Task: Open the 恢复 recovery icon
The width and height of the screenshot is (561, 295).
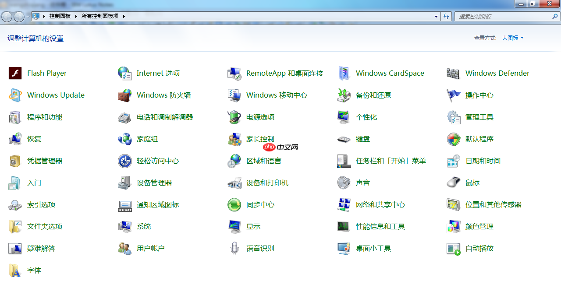Action: 15,139
